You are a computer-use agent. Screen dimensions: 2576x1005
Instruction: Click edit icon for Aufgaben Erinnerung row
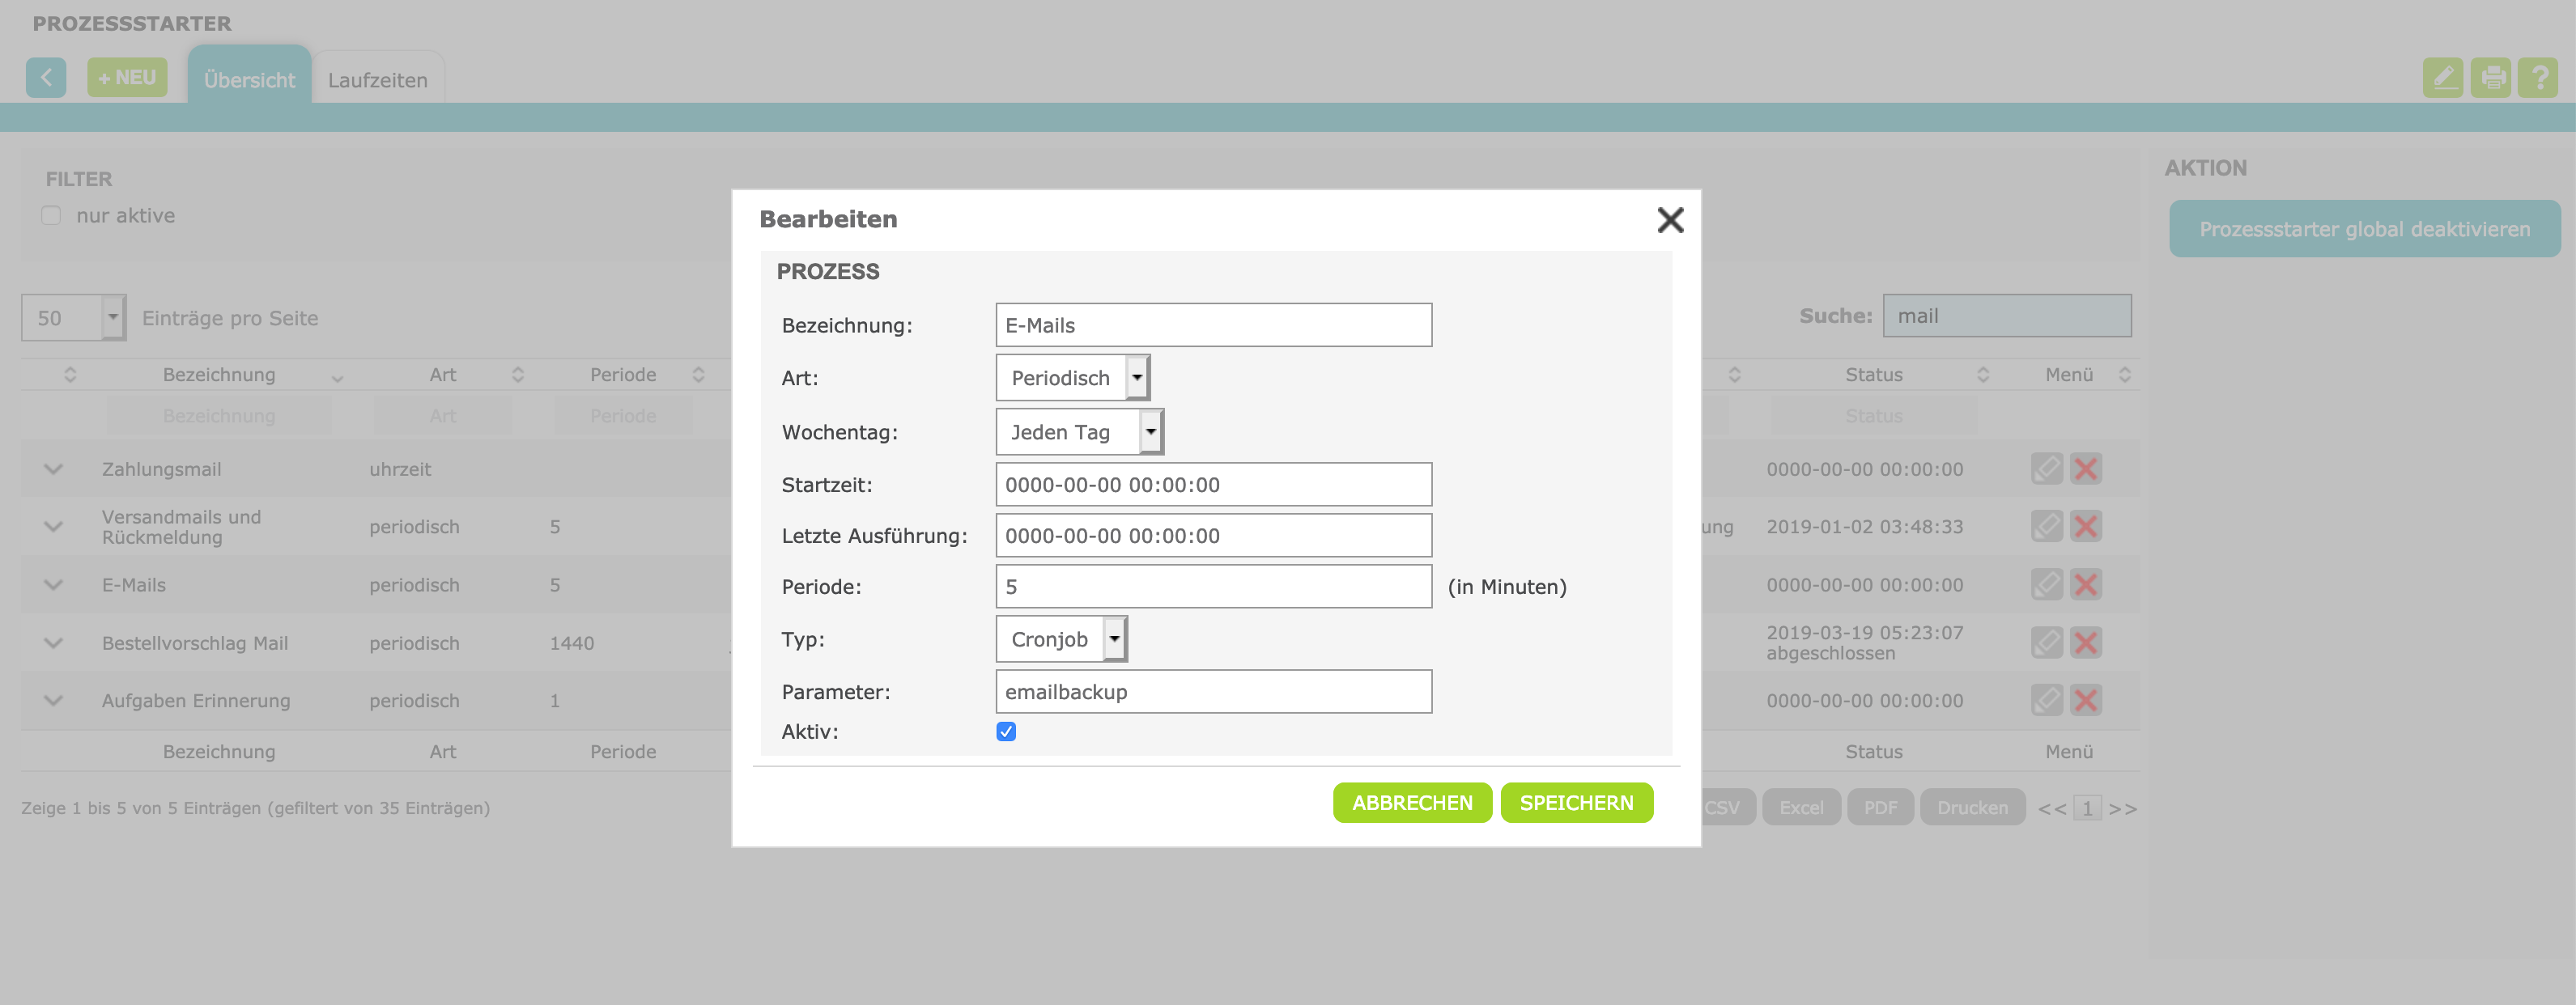click(2046, 700)
